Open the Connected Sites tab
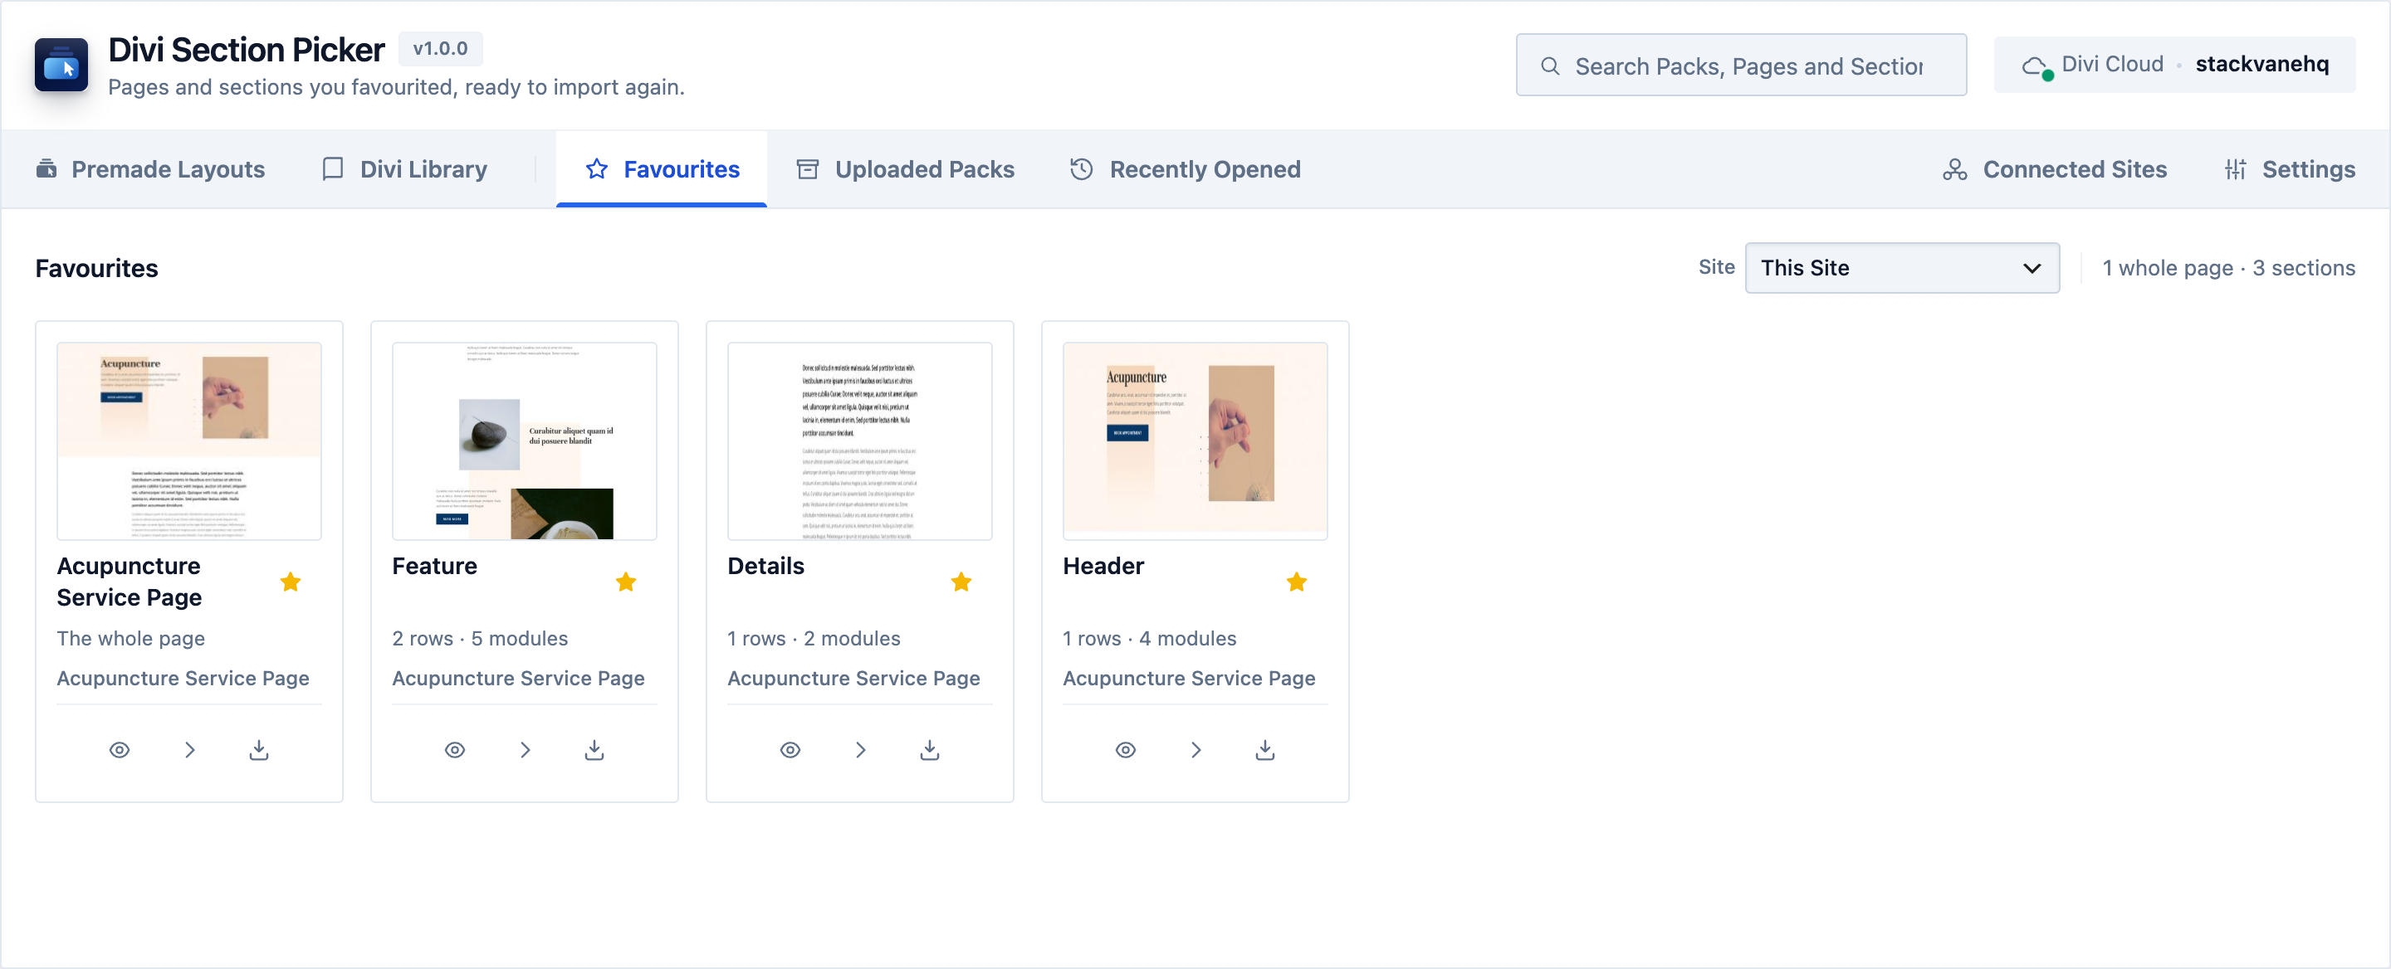This screenshot has height=969, width=2391. (2054, 168)
